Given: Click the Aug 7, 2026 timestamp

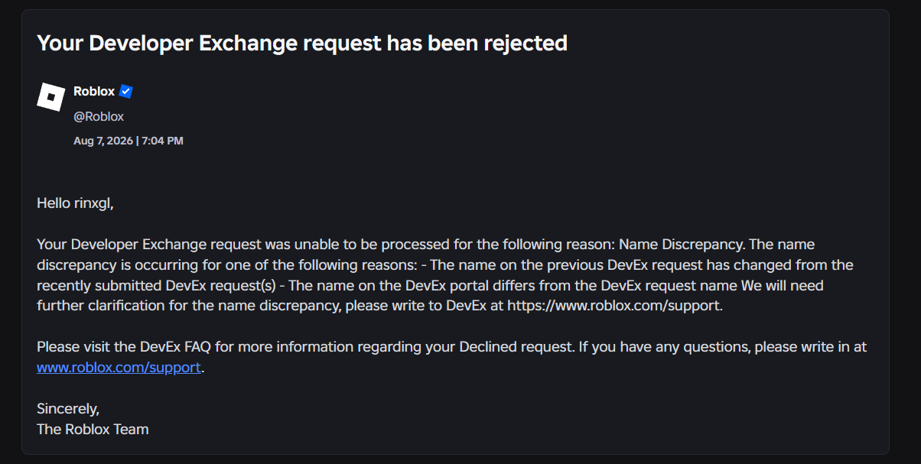Looking at the screenshot, I should pyautogui.click(x=103, y=141).
